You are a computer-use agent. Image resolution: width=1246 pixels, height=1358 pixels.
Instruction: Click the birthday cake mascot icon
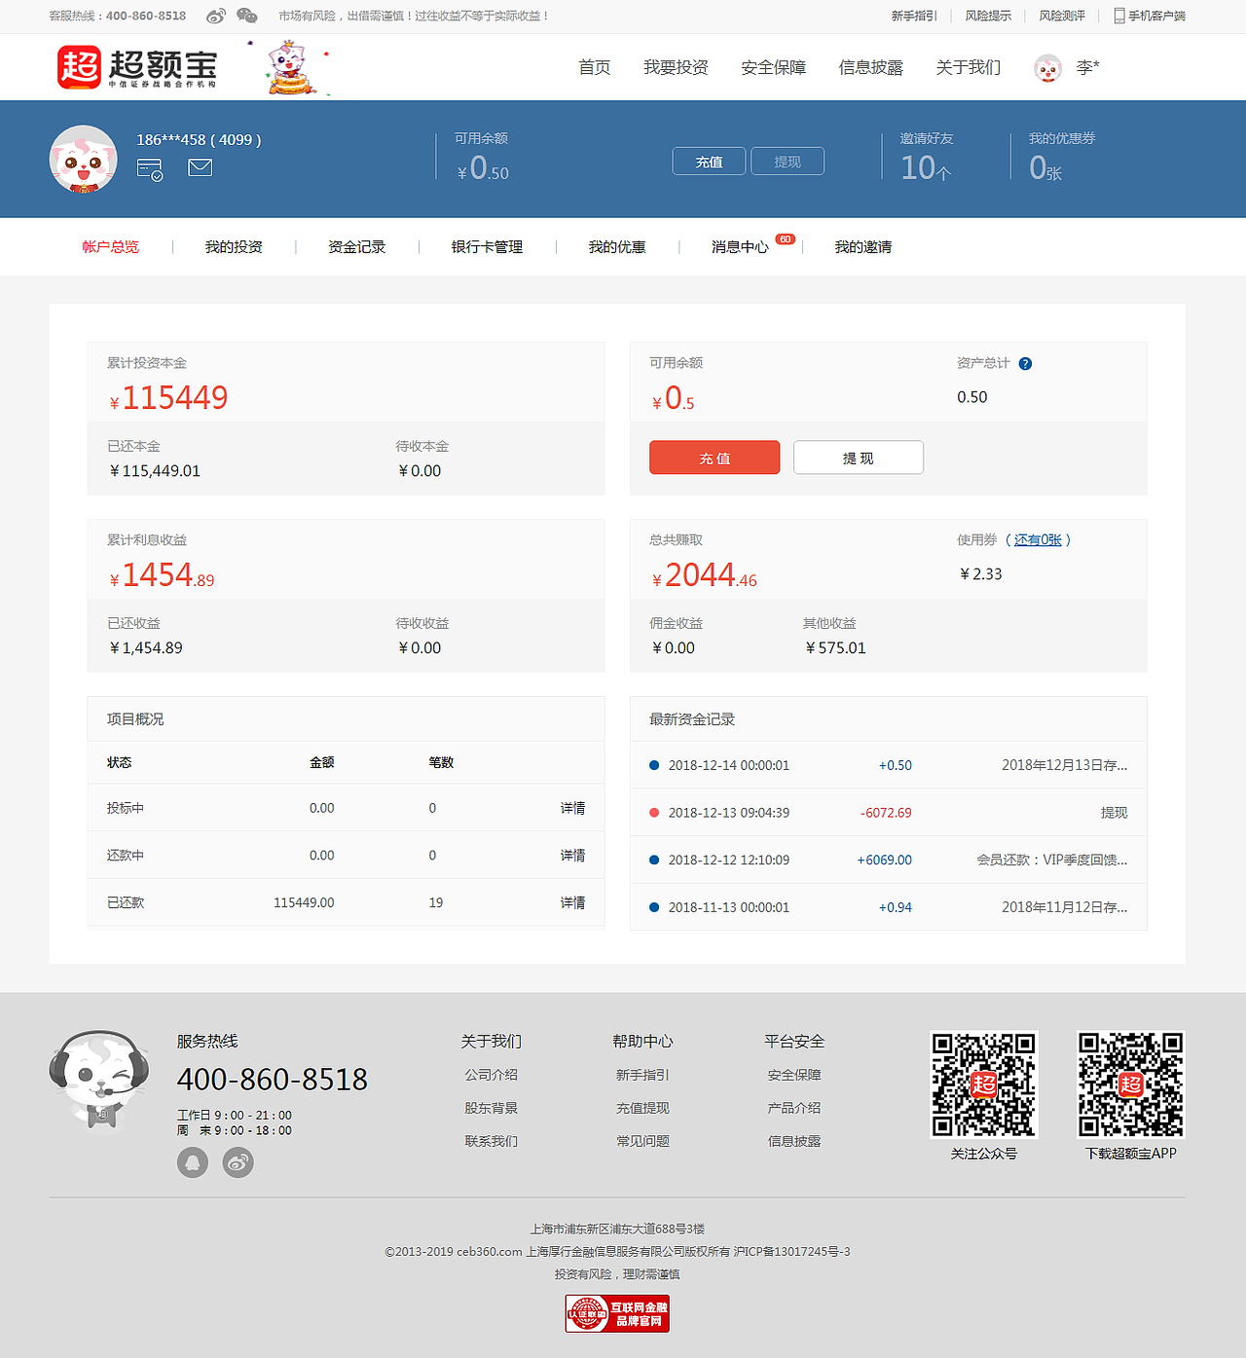[289, 67]
